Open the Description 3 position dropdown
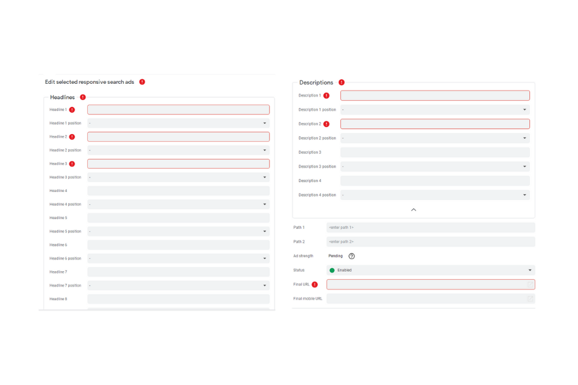 pos(435,166)
